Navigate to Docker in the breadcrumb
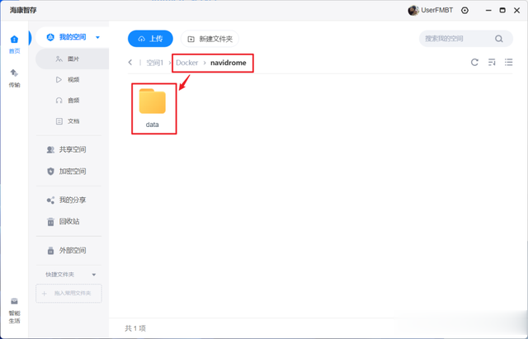This screenshot has height=339, width=528. (x=187, y=63)
